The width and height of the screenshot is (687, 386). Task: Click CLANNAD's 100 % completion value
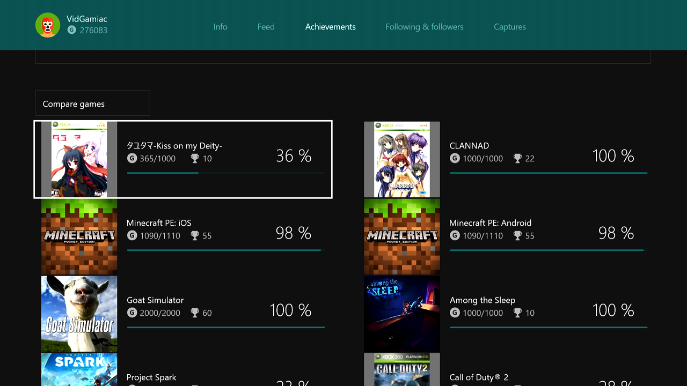(x=613, y=156)
